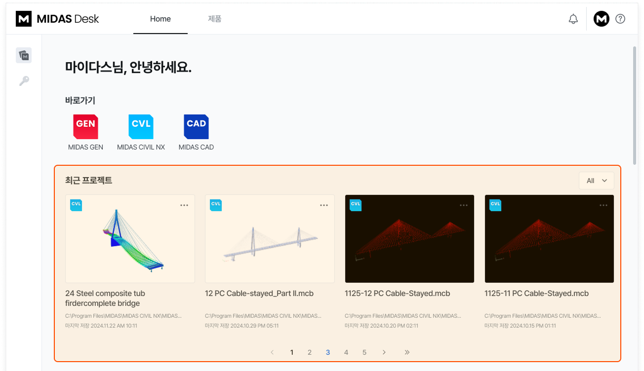Open the All filter dropdown

(x=597, y=181)
